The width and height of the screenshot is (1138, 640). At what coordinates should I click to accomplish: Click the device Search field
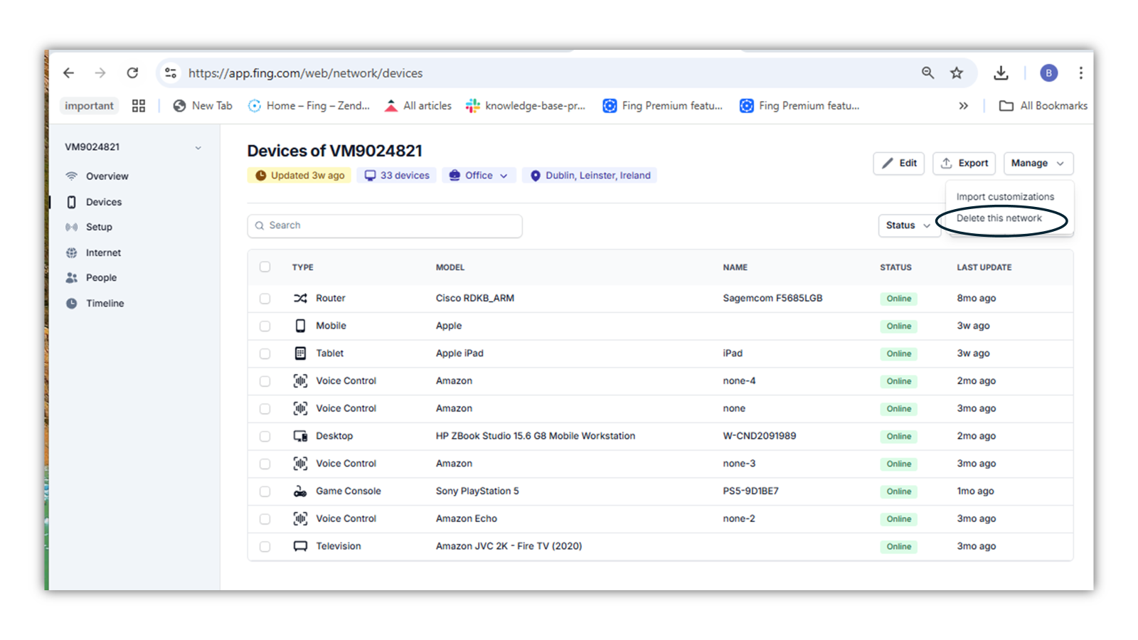385,225
